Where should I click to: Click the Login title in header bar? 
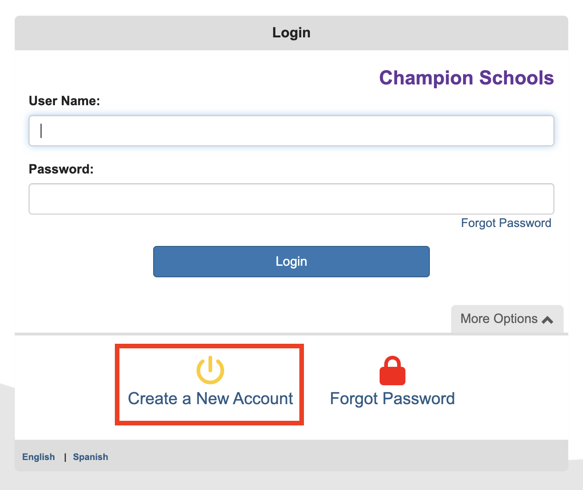point(291,33)
